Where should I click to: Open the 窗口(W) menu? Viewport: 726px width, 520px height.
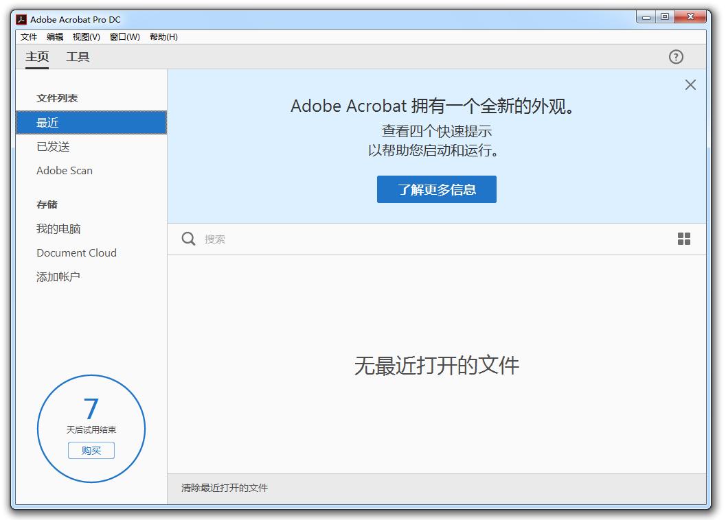coord(124,37)
